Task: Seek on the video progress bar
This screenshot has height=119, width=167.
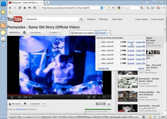Action: 59,95
